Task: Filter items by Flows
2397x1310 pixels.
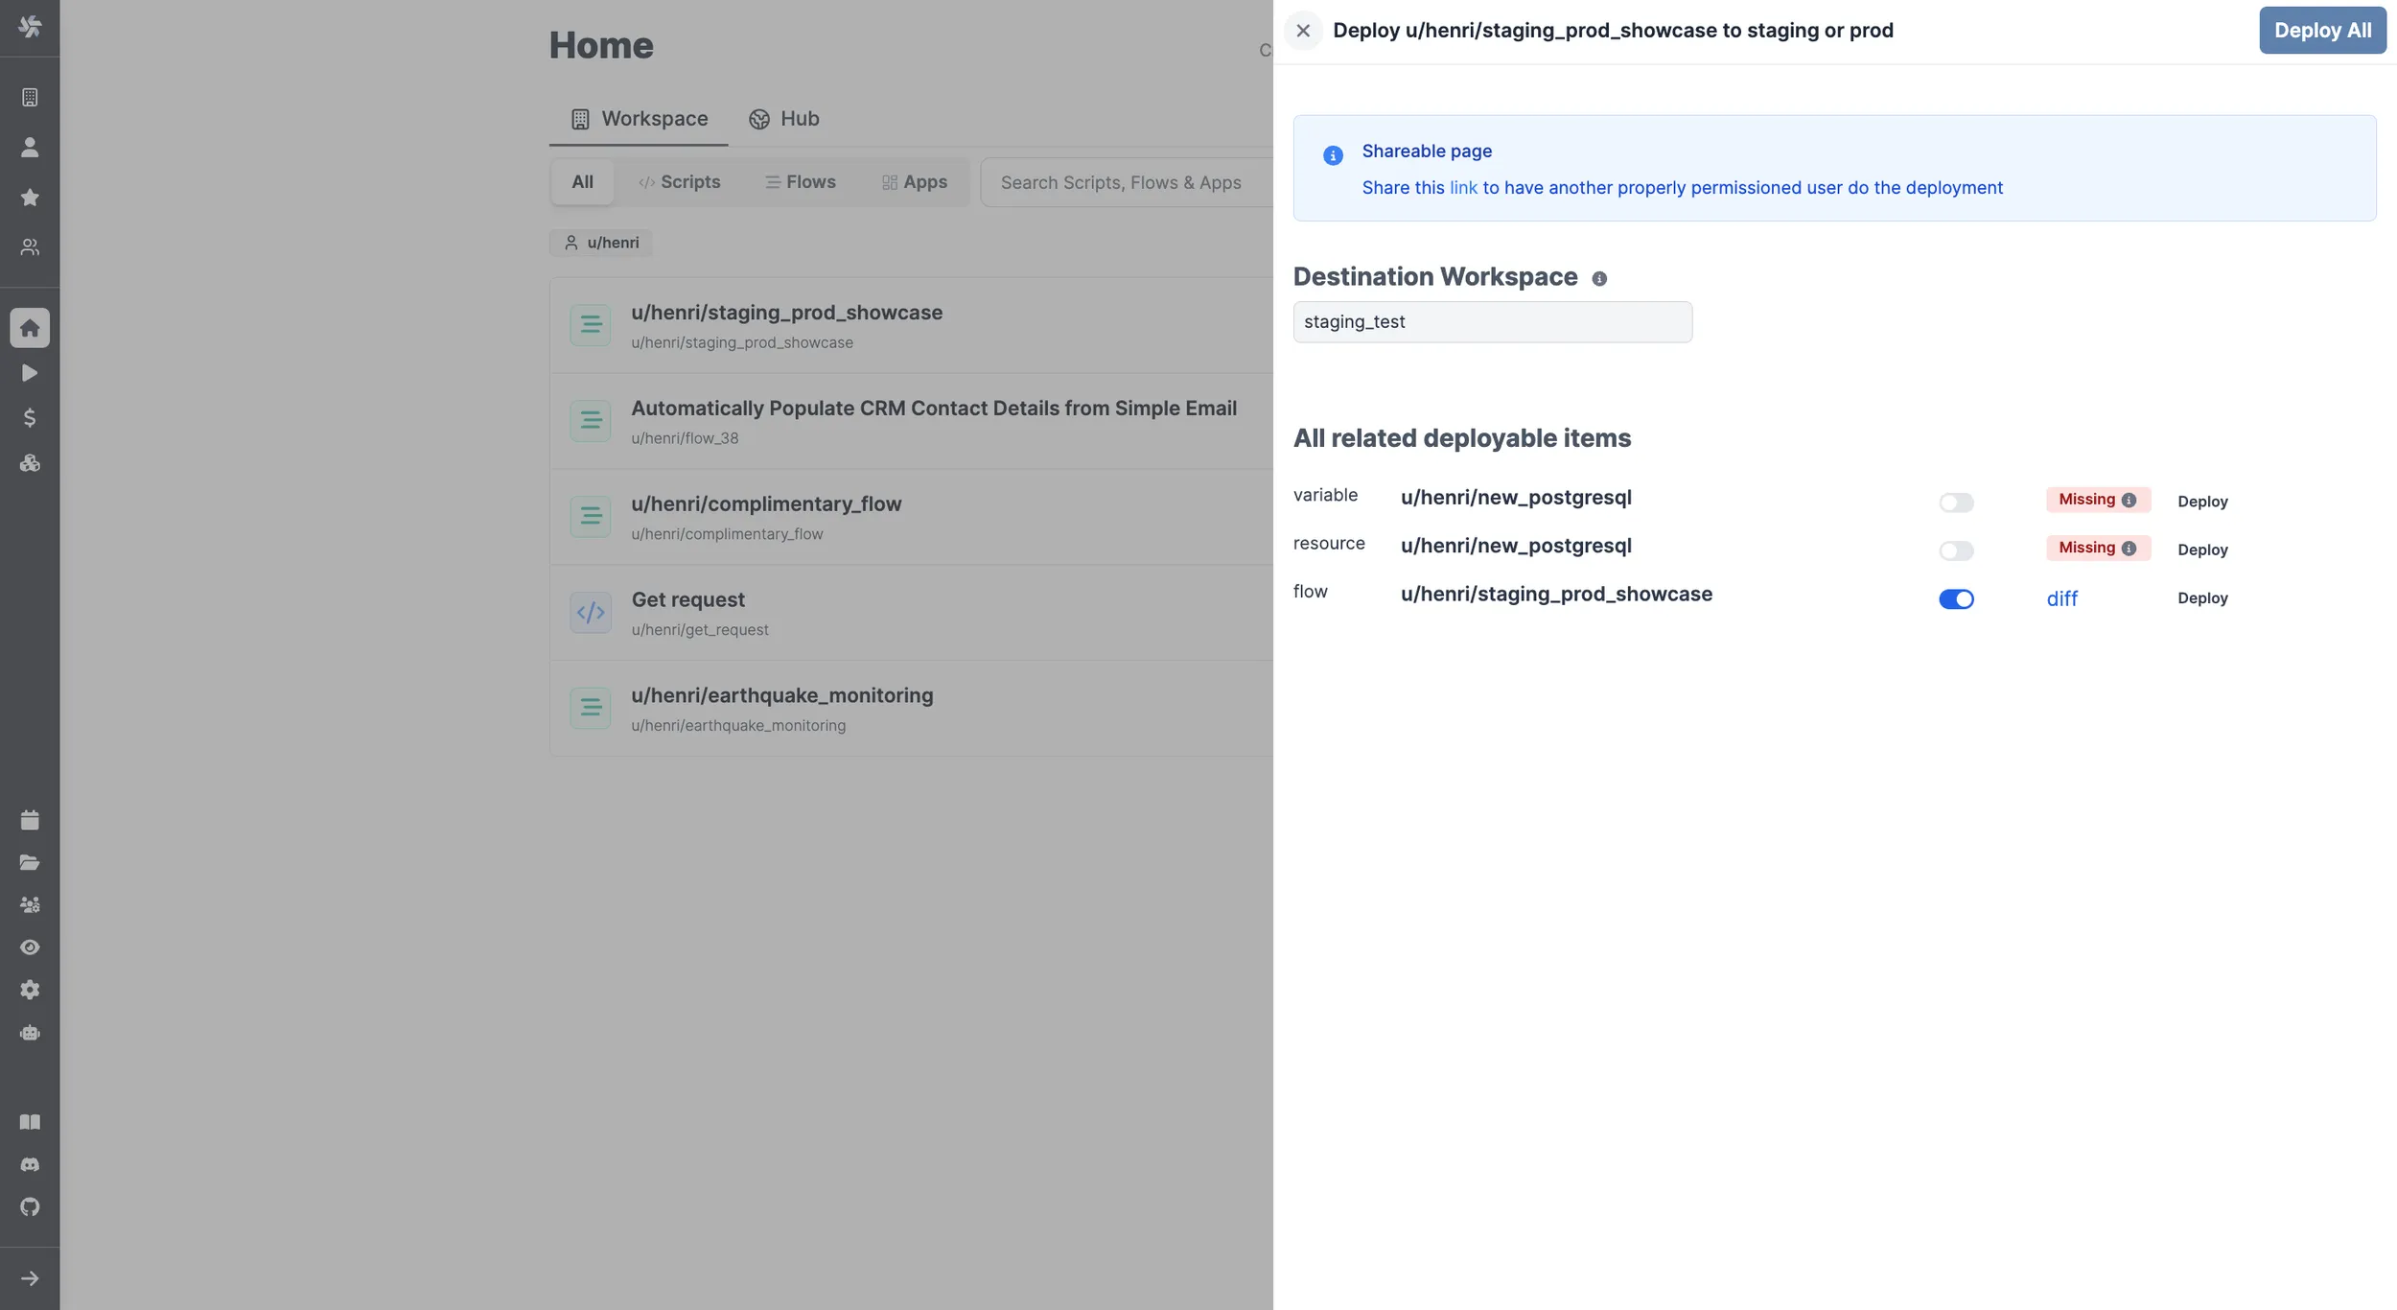Action: pyautogui.click(x=800, y=181)
